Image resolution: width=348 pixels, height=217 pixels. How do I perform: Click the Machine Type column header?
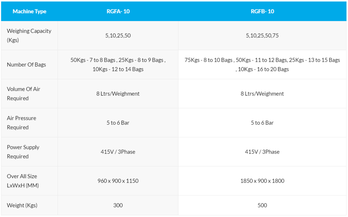click(29, 12)
